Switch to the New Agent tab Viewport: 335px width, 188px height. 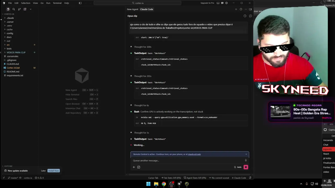point(132,9)
